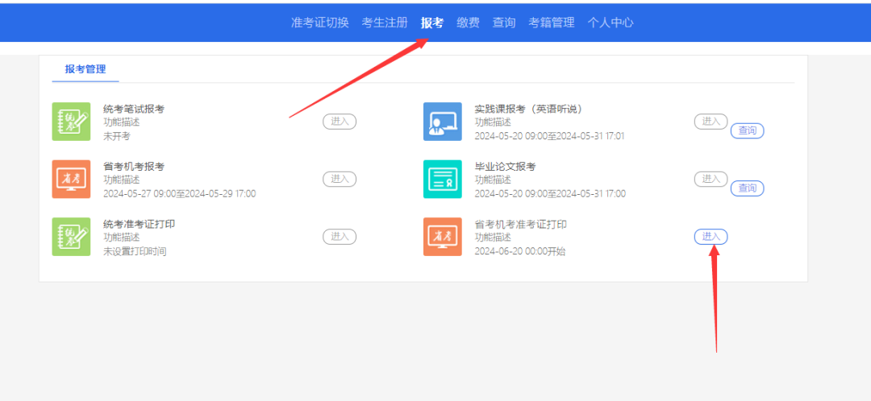Click the 统考准考证打印 title text
Image resolution: width=871 pixels, height=401 pixels.
coord(139,224)
